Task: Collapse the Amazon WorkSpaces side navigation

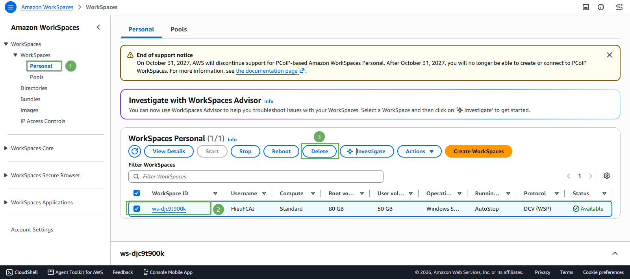Action: click(98, 27)
